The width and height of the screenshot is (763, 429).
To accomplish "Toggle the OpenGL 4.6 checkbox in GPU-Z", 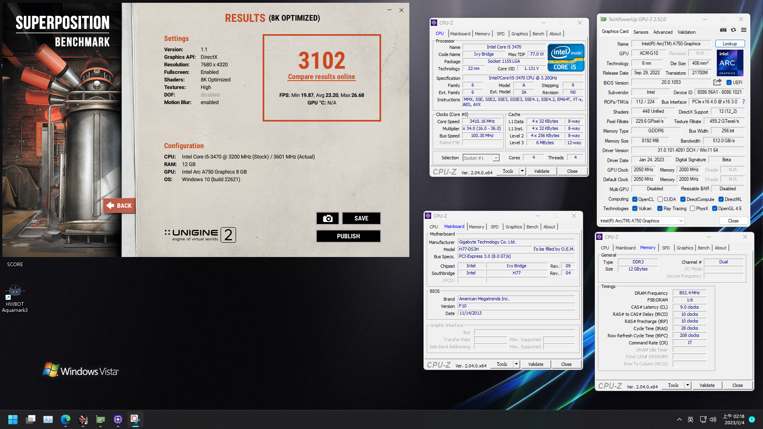I will (715, 209).
